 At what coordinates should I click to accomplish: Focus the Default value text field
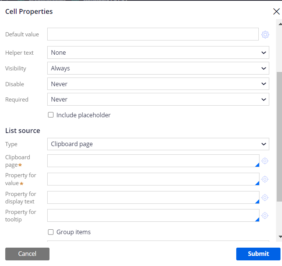point(153,34)
